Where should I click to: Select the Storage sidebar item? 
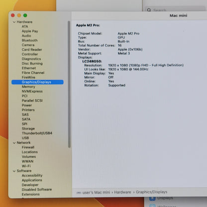click(x=28, y=128)
